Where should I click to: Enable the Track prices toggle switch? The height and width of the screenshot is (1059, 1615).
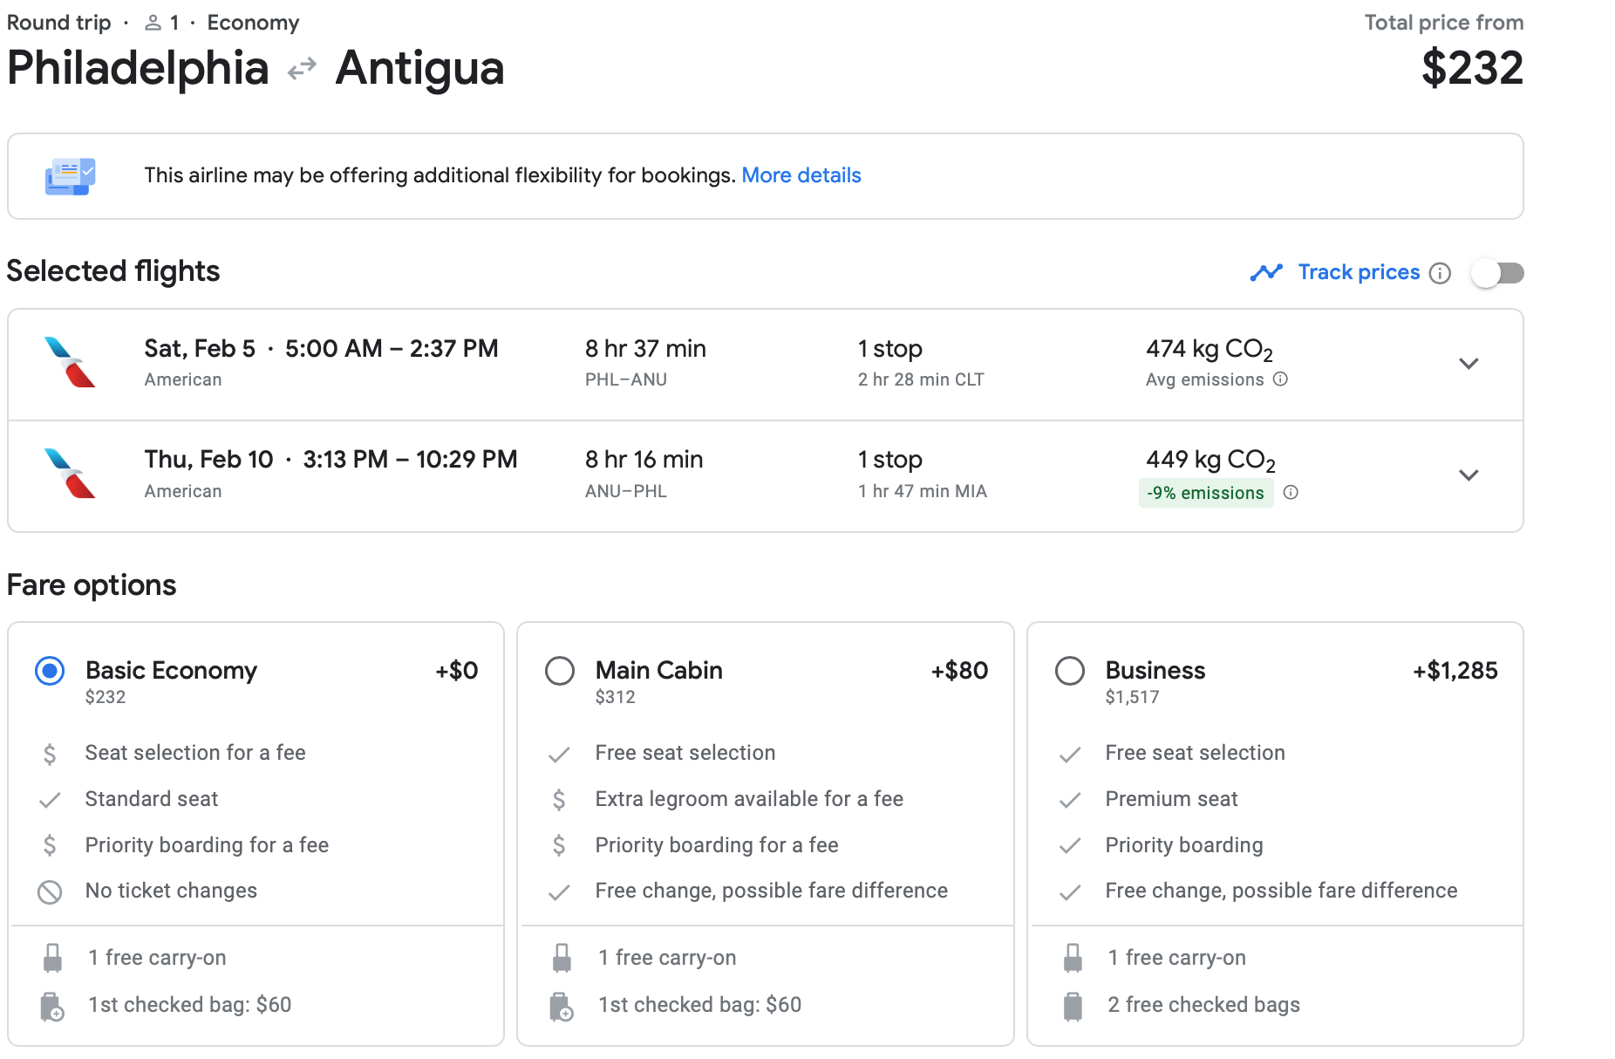click(x=1497, y=273)
